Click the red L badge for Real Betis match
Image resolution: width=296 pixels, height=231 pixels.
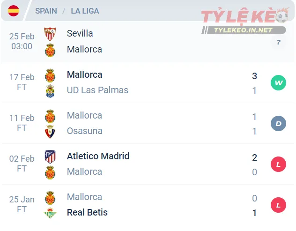coord(278,205)
